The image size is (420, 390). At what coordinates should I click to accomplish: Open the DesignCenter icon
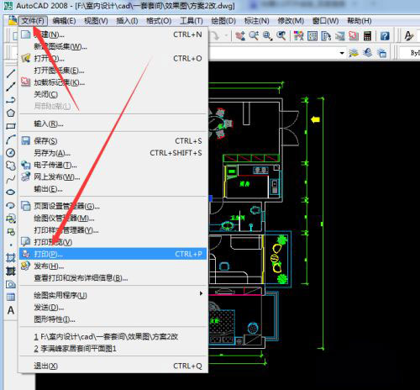[312, 36]
